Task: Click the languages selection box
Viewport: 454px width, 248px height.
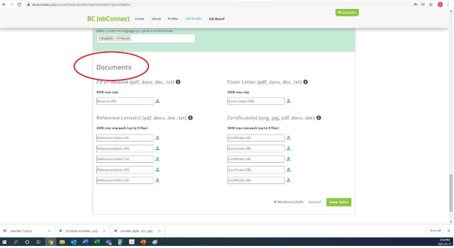Action: [x=175, y=38]
